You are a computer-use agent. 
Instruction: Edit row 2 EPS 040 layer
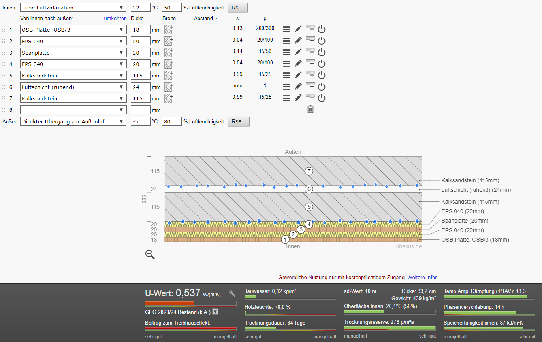298,41
